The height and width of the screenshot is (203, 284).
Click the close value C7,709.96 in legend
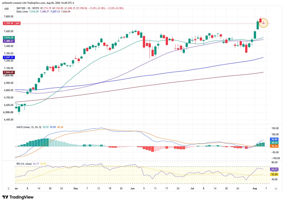pyautogui.click(x=82, y=8)
